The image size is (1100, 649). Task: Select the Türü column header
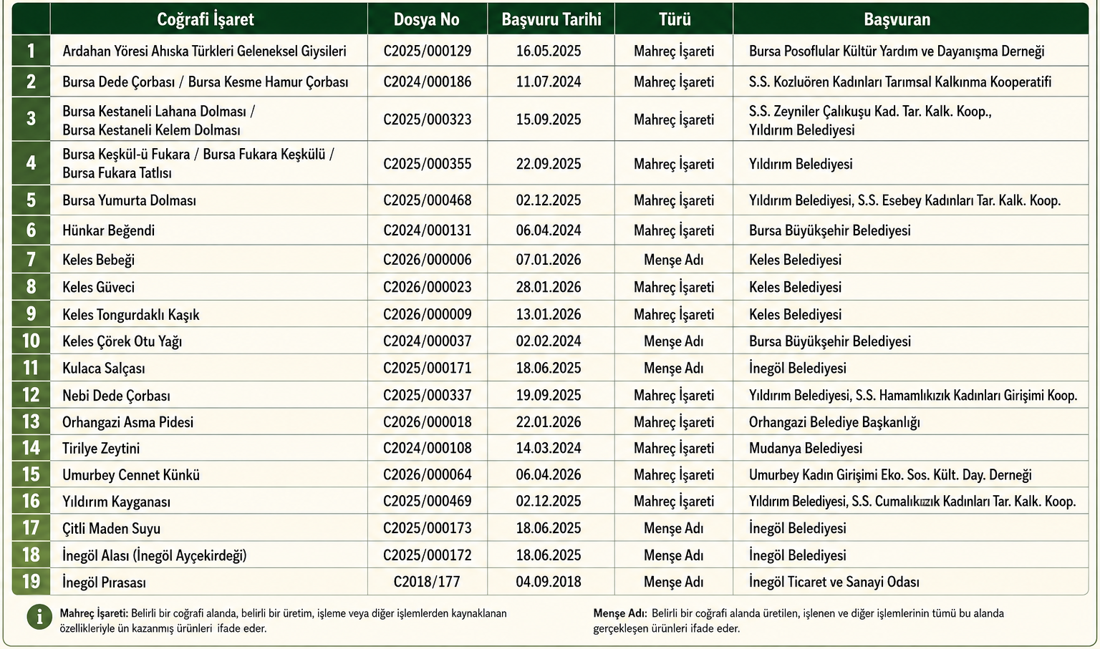click(675, 19)
